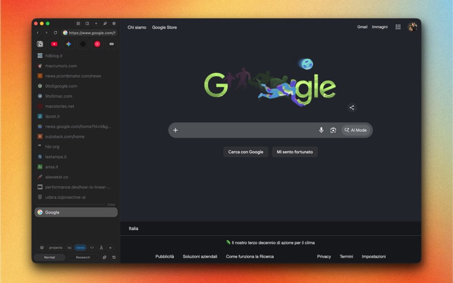This screenshot has height=283, width=453.
Task: Open the performance.dev/how-is-linear tab
Action: click(76, 187)
